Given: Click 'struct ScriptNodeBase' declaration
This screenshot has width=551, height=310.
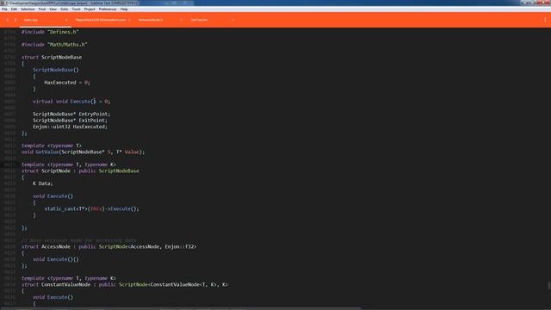Looking at the screenshot, I should click(x=52, y=57).
